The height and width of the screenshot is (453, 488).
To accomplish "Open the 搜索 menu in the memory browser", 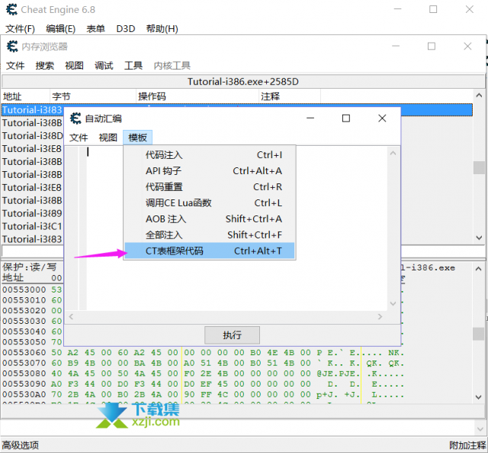I will (x=45, y=66).
